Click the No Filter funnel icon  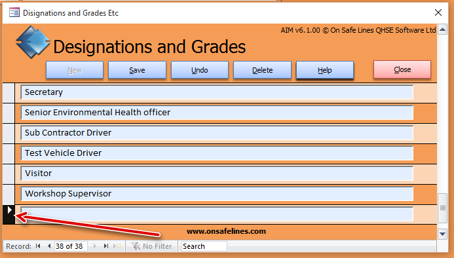pyautogui.click(x=136, y=246)
